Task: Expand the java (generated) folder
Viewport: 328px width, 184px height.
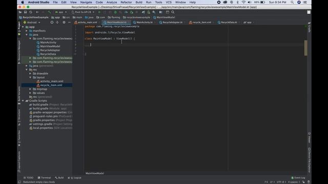Action: point(27,66)
